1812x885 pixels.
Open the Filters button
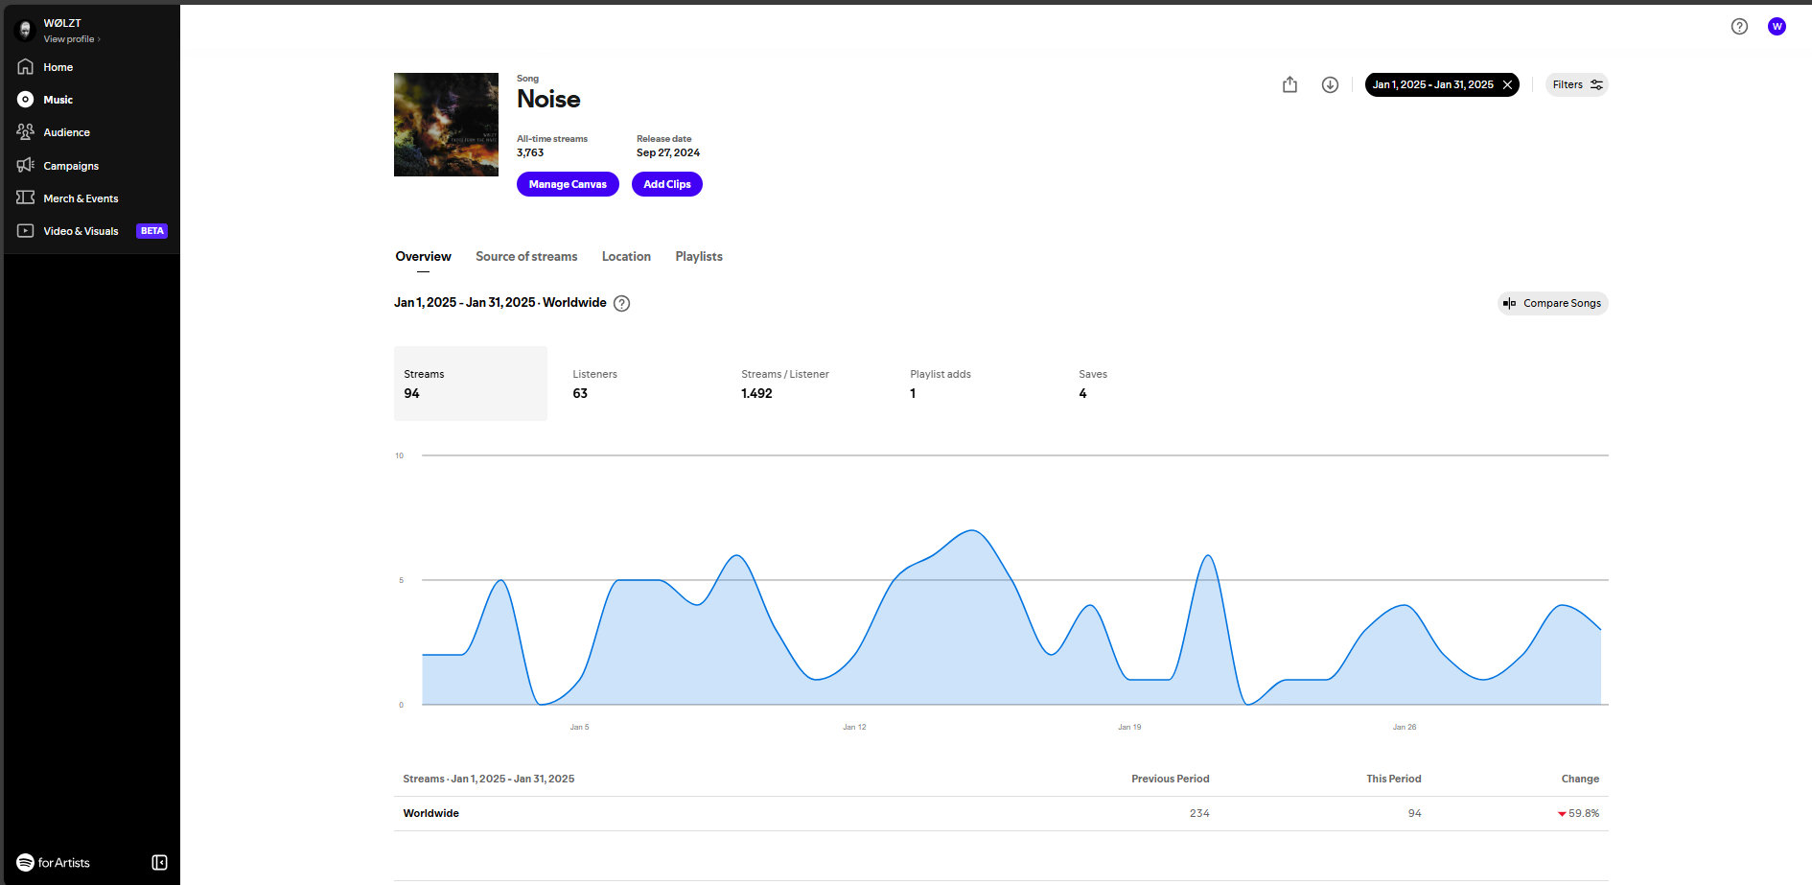(1576, 84)
